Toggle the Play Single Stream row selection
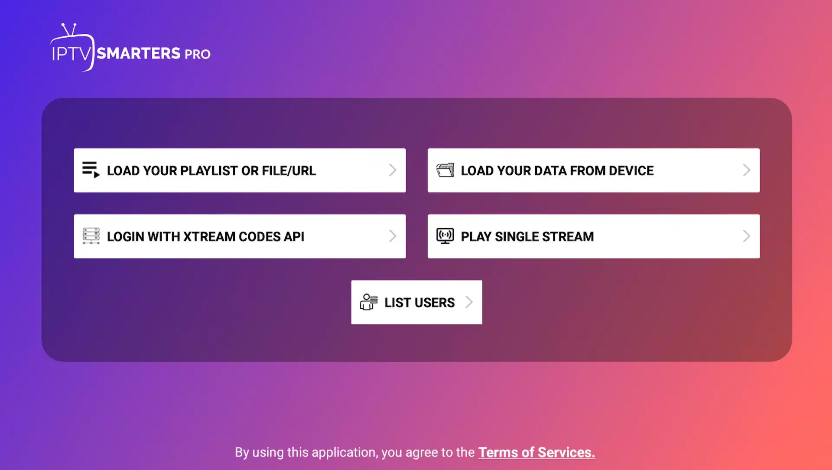The width and height of the screenshot is (832, 470). click(594, 236)
